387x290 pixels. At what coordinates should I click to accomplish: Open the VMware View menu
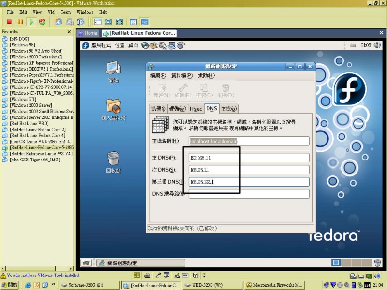[37, 12]
